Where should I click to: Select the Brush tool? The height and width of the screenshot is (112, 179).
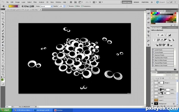click(x=3, y=33)
